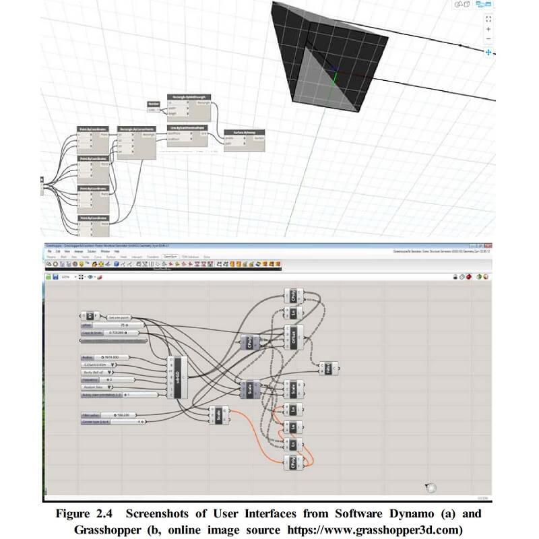539x539 pixels.
Task: Open Grasshopper File menu
Action: tap(49, 251)
